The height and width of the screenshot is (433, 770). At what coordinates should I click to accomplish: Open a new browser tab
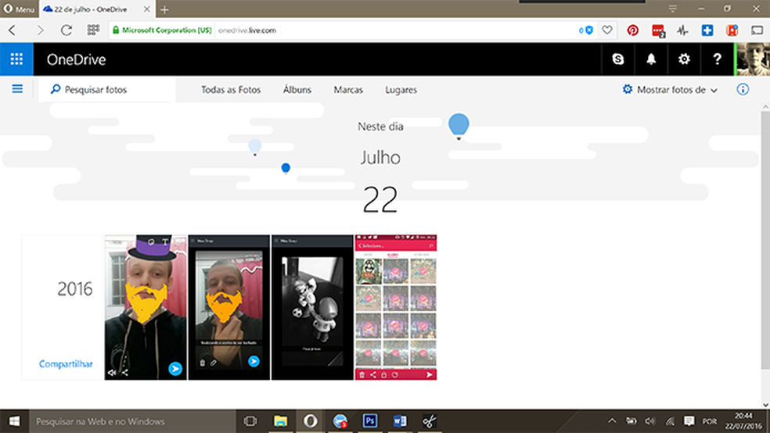coord(164,9)
